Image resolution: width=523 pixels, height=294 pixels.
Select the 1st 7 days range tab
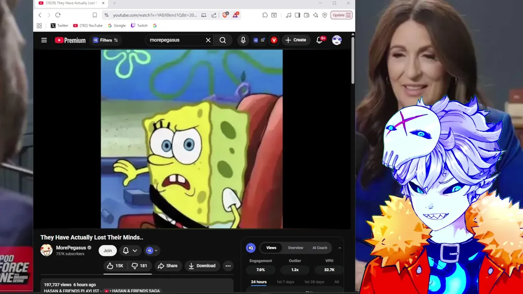pos(285,282)
